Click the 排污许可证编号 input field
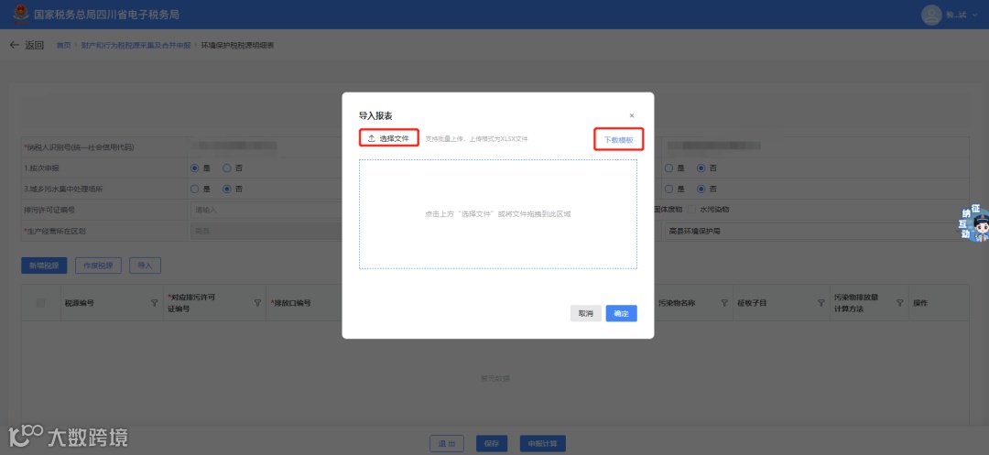 point(266,210)
